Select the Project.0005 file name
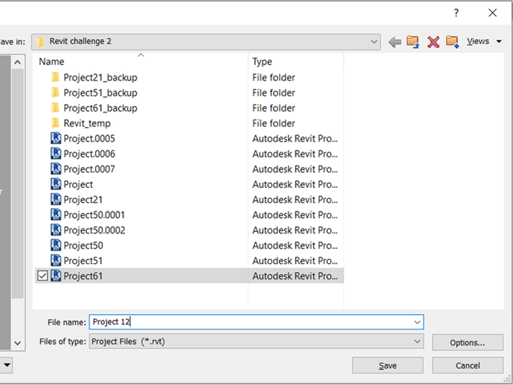513x385 pixels. pos(89,139)
